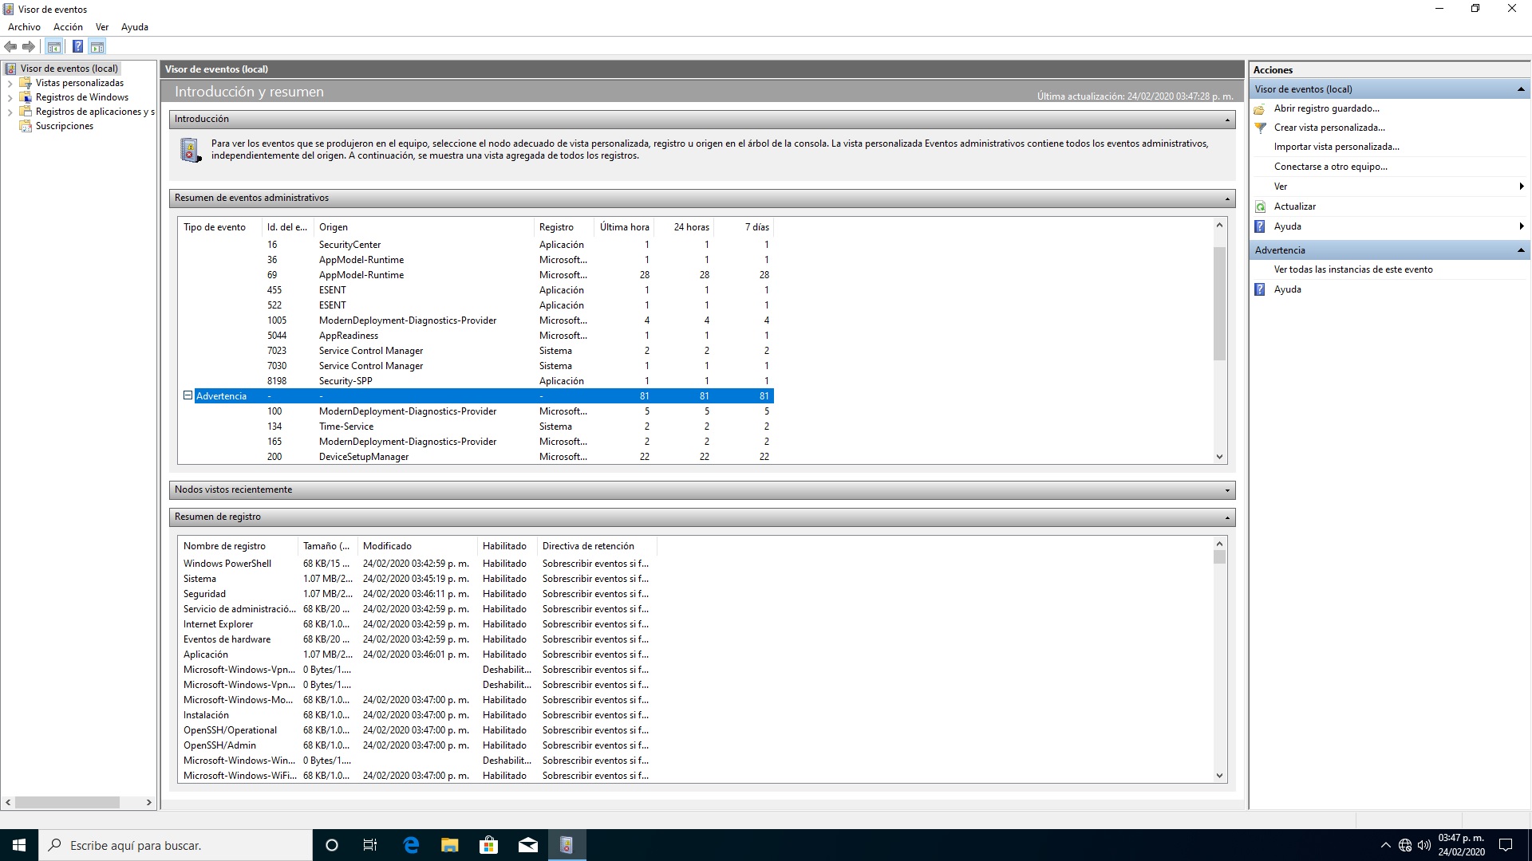This screenshot has height=861, width=1532.
Task: Collapse the Resumen de registro section
Action: 1227,517
